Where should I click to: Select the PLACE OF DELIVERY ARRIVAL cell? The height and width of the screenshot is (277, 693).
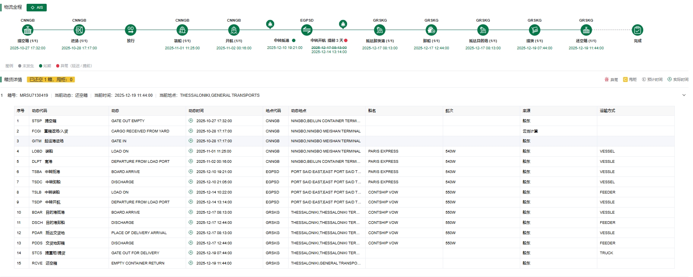click(147, 233)
